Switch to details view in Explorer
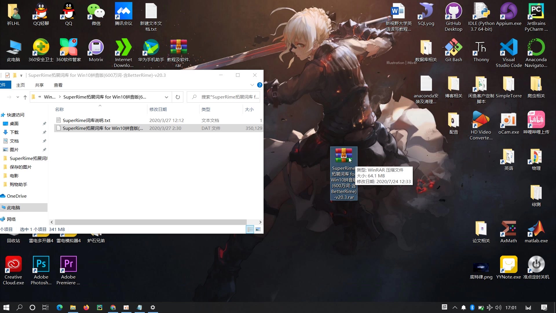556x313 pixels. point(250,230)
